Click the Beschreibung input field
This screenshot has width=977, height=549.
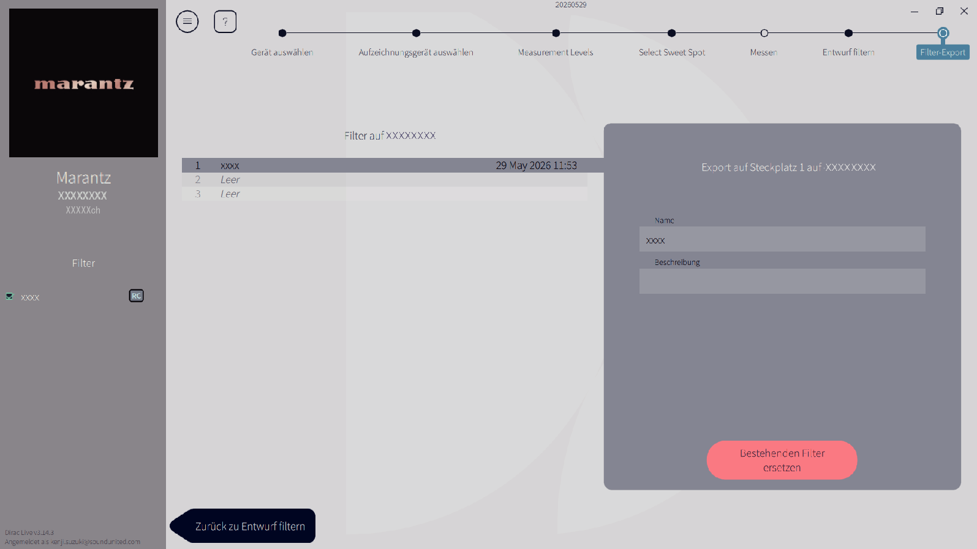(x=782, y=282)
